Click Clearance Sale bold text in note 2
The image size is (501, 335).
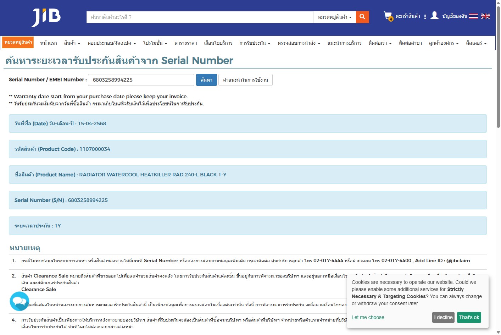click(x=39, y=289)
